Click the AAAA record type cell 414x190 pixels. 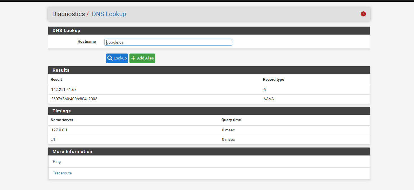pos(269,99)
